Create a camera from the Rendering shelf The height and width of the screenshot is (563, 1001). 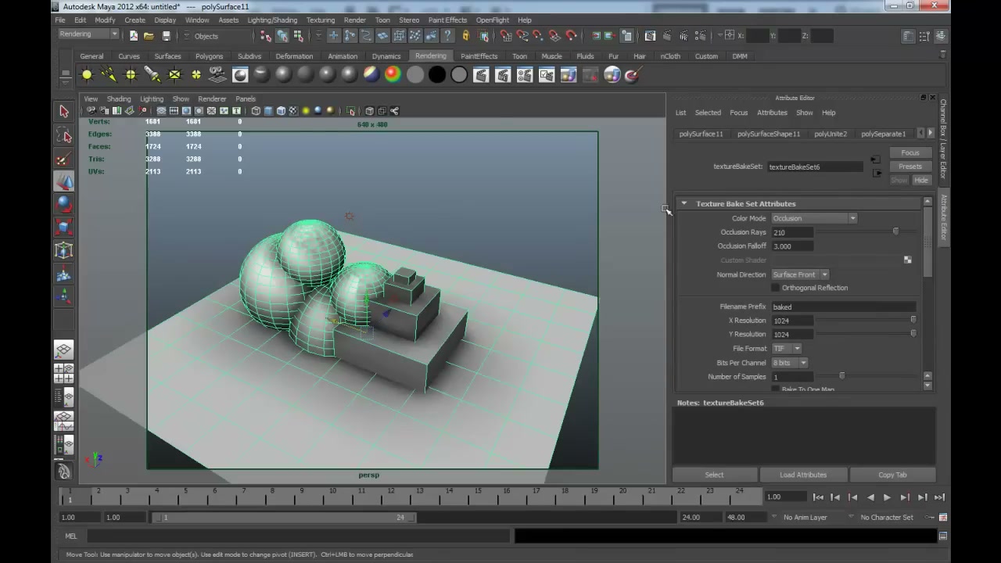(218, 75)
